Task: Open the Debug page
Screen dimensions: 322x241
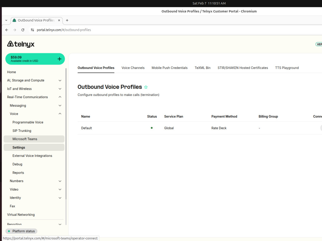Action: point(17,164)
